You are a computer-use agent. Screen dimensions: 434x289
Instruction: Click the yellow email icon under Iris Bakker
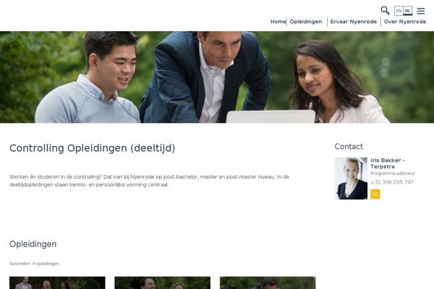375,194
